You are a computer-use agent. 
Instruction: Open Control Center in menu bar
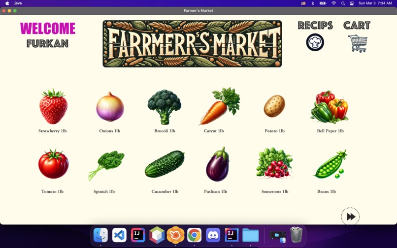click(352, 3)
